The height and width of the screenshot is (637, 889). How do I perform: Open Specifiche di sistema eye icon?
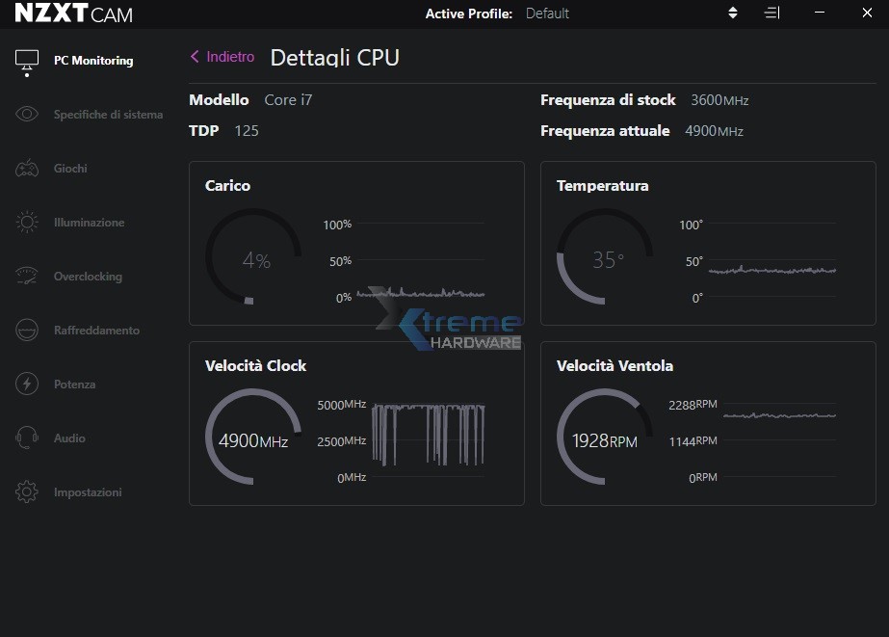pyautogui.click(x=27, y=115)
